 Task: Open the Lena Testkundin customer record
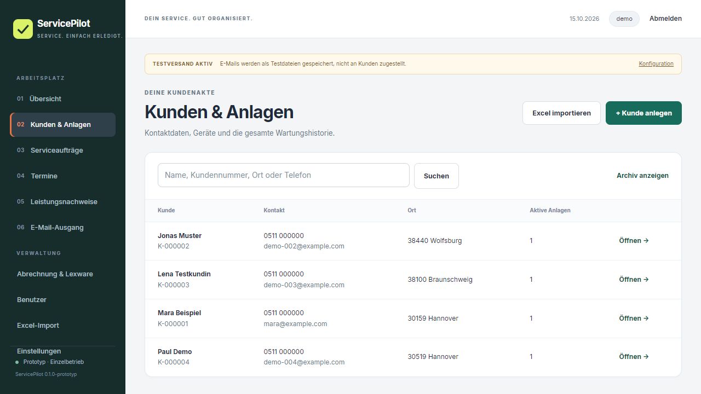[634, 280]
